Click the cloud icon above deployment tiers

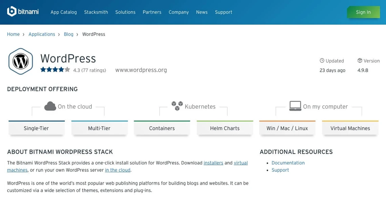tap(50, 106)
